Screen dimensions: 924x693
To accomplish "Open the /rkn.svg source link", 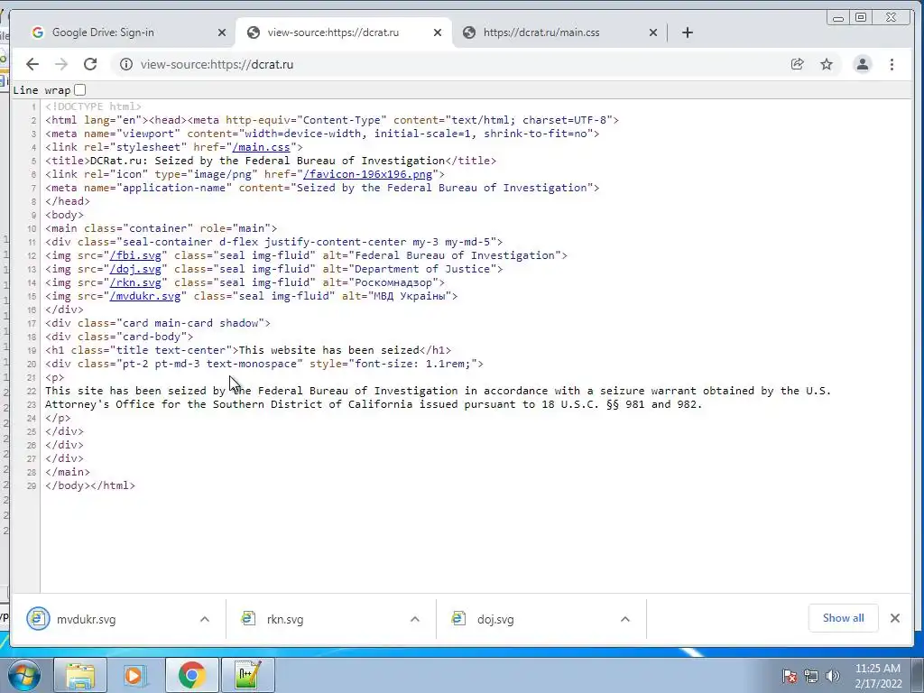I will [135, 282].
